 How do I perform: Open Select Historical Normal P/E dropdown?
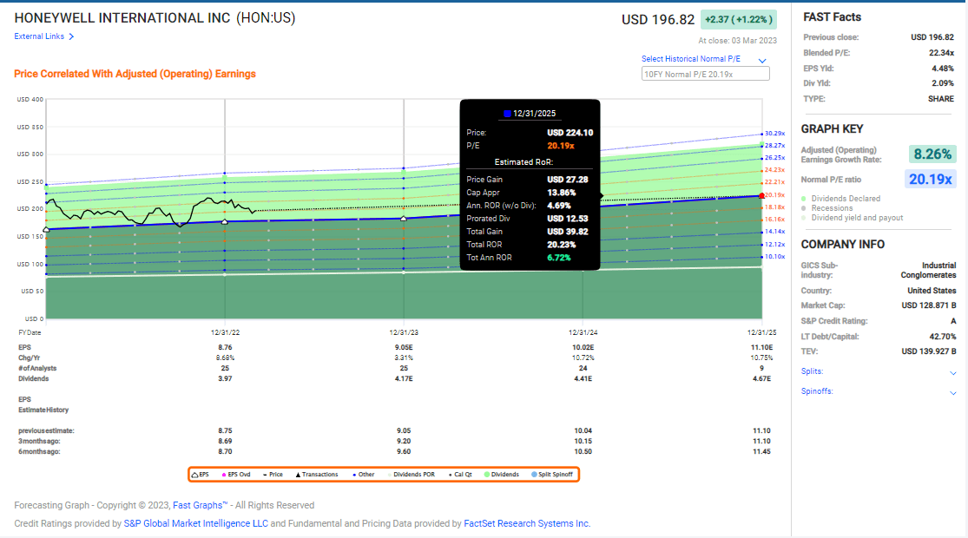click(691, 59)
